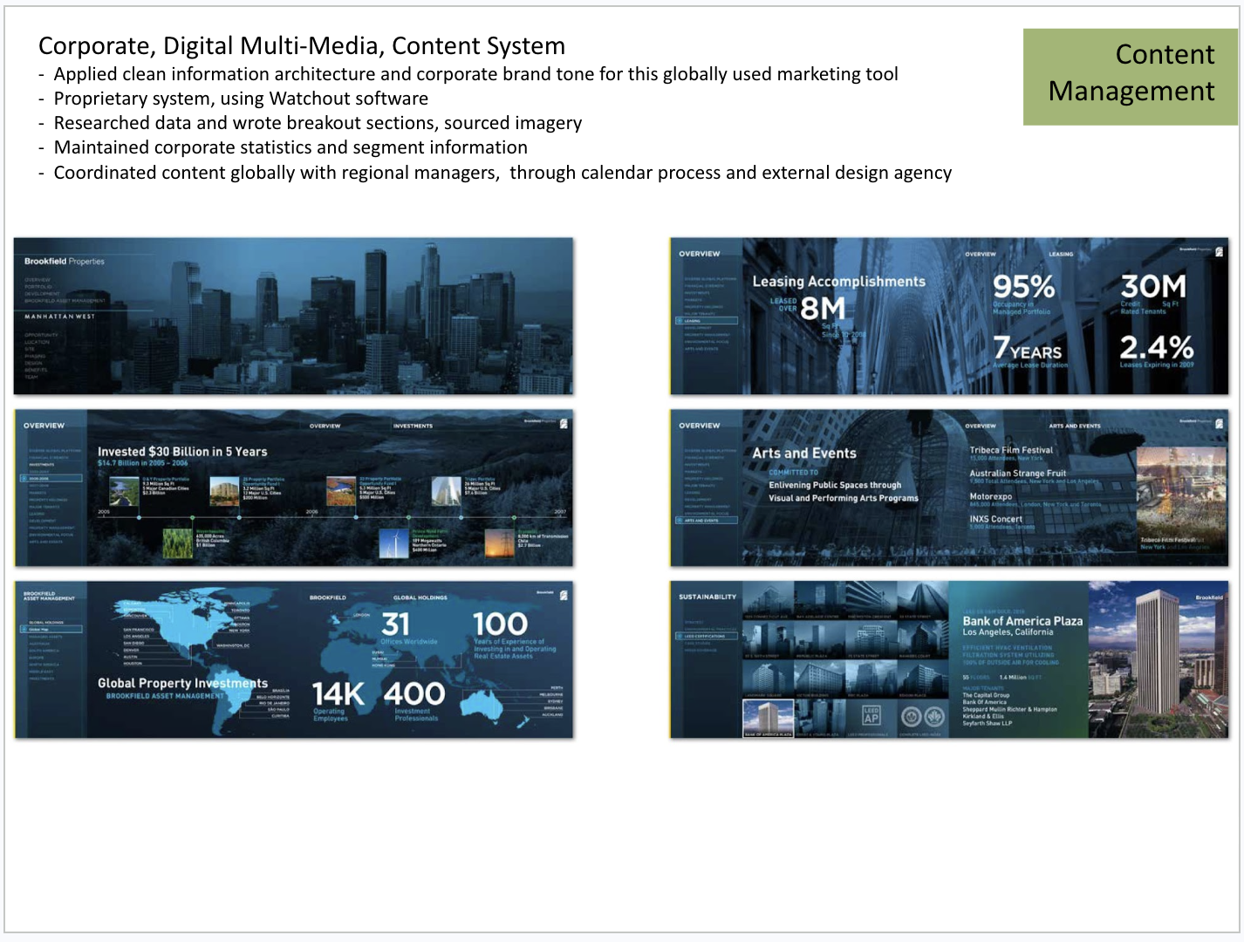This screenshot has width=1244, height=942.
Task: Click the '31 Offices Worldwide' statistic
Action: coord(408,628)
